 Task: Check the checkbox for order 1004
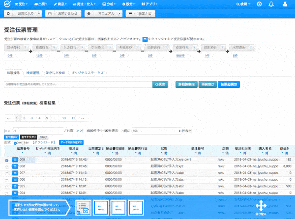(x=7, y=193)
